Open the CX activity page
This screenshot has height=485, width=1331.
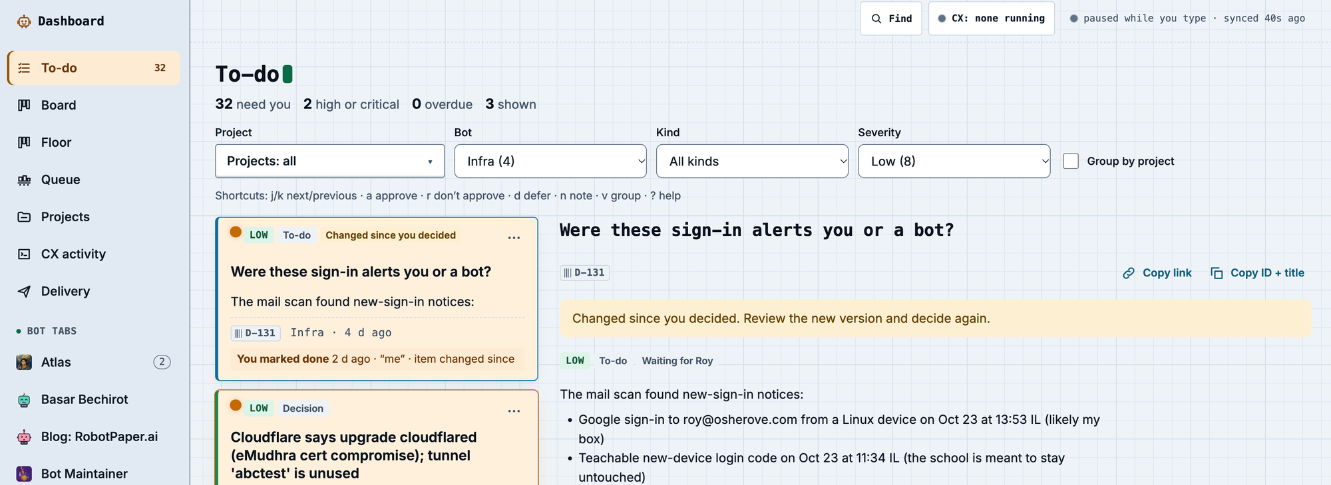(94, 254)
